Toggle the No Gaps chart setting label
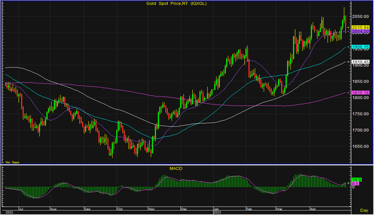Screen dimensions: 374x215 point(11,162)
